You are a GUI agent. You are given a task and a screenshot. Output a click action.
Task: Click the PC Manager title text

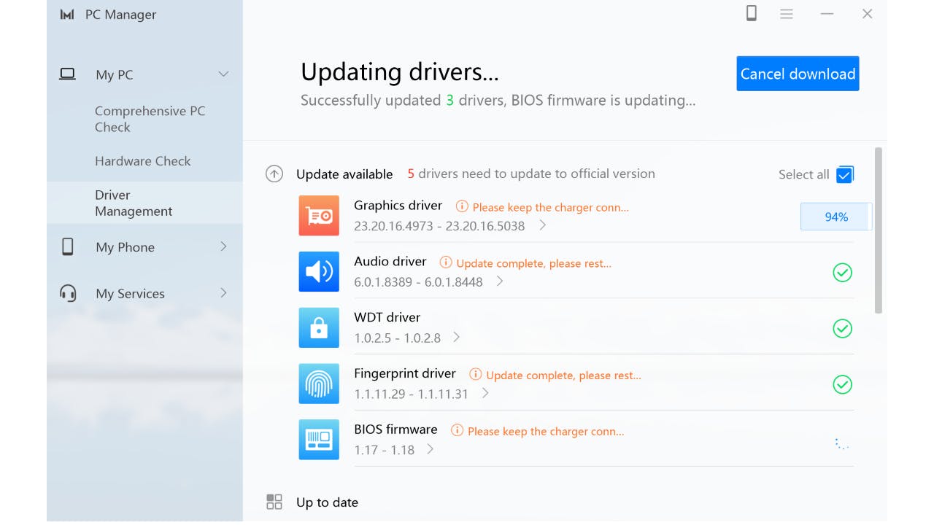point(121,15)
